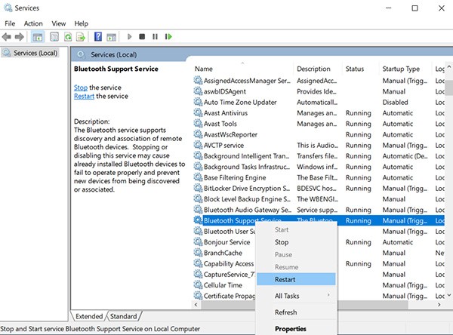Switch to the Standard tab

(x=123, y=316)
